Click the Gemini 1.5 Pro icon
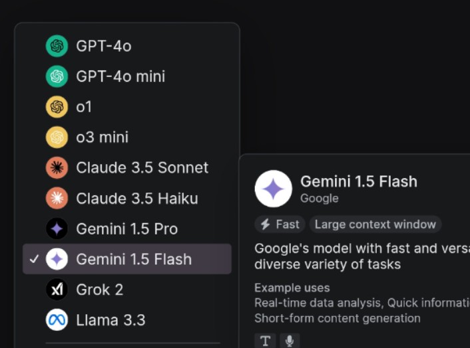The image size is (470, 348). tap(57, 229)
